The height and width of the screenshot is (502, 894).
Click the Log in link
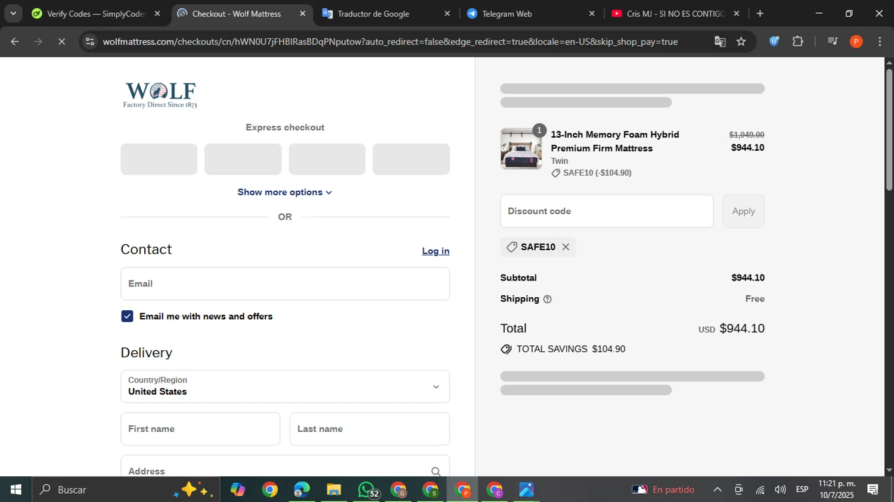tap(436, 251)
